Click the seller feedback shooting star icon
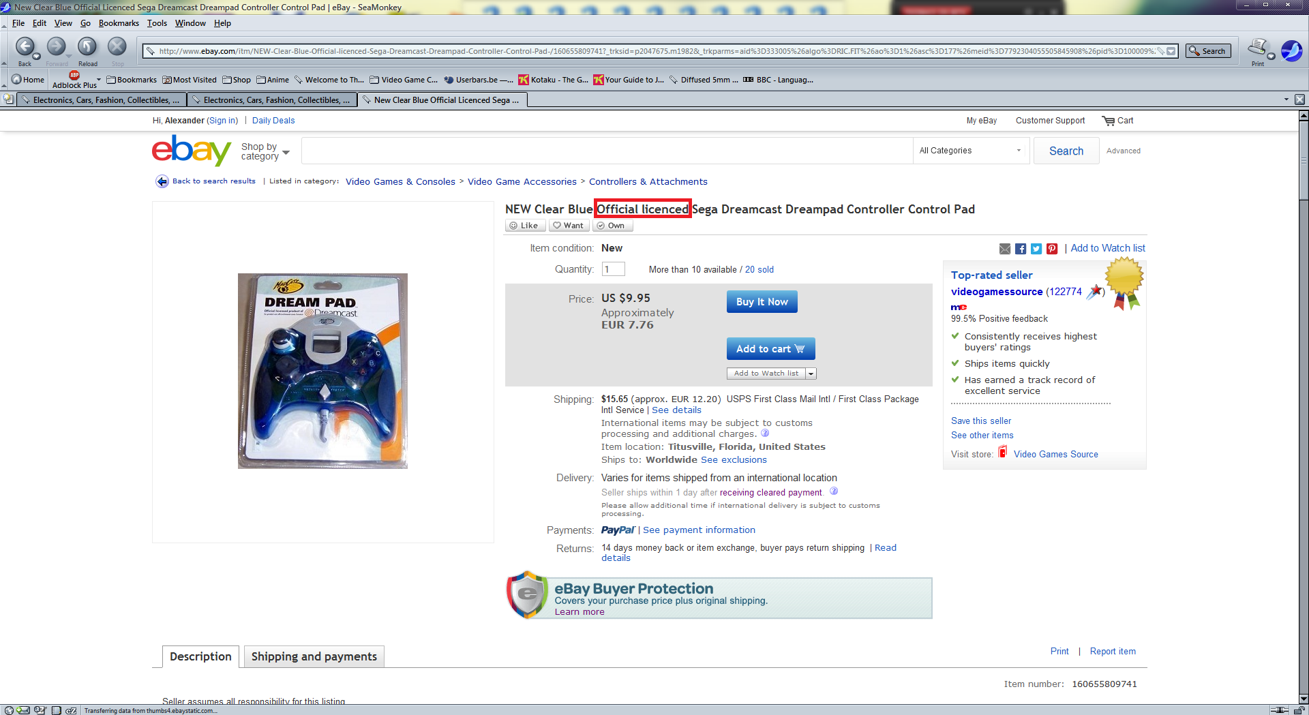The height and width of the screenshot is (715, 1309). tap(1094, 292)
